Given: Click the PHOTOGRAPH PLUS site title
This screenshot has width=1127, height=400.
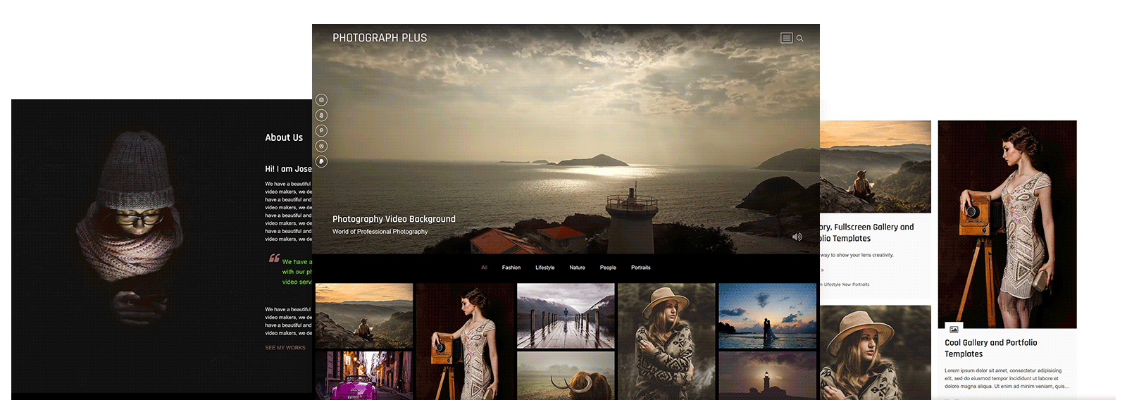Looking at the screenshot, I should tap(380, 38).
